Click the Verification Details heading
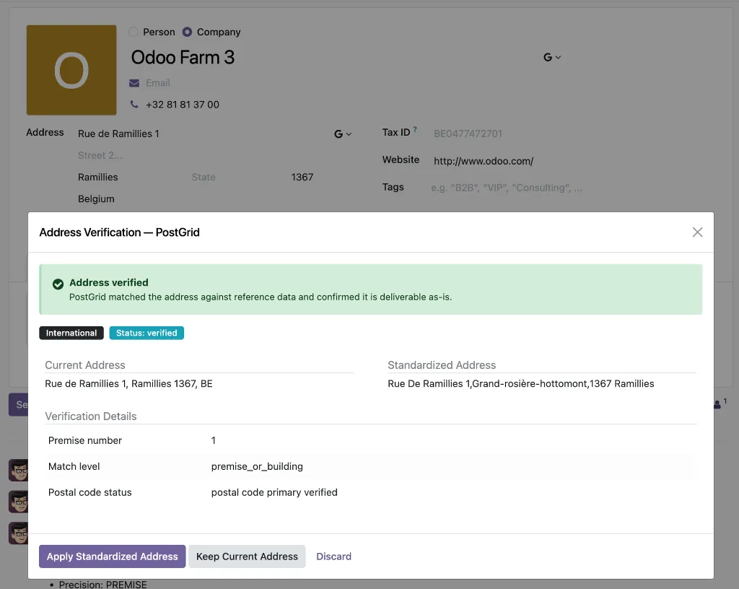739x589 pixels. coord(90,416)
